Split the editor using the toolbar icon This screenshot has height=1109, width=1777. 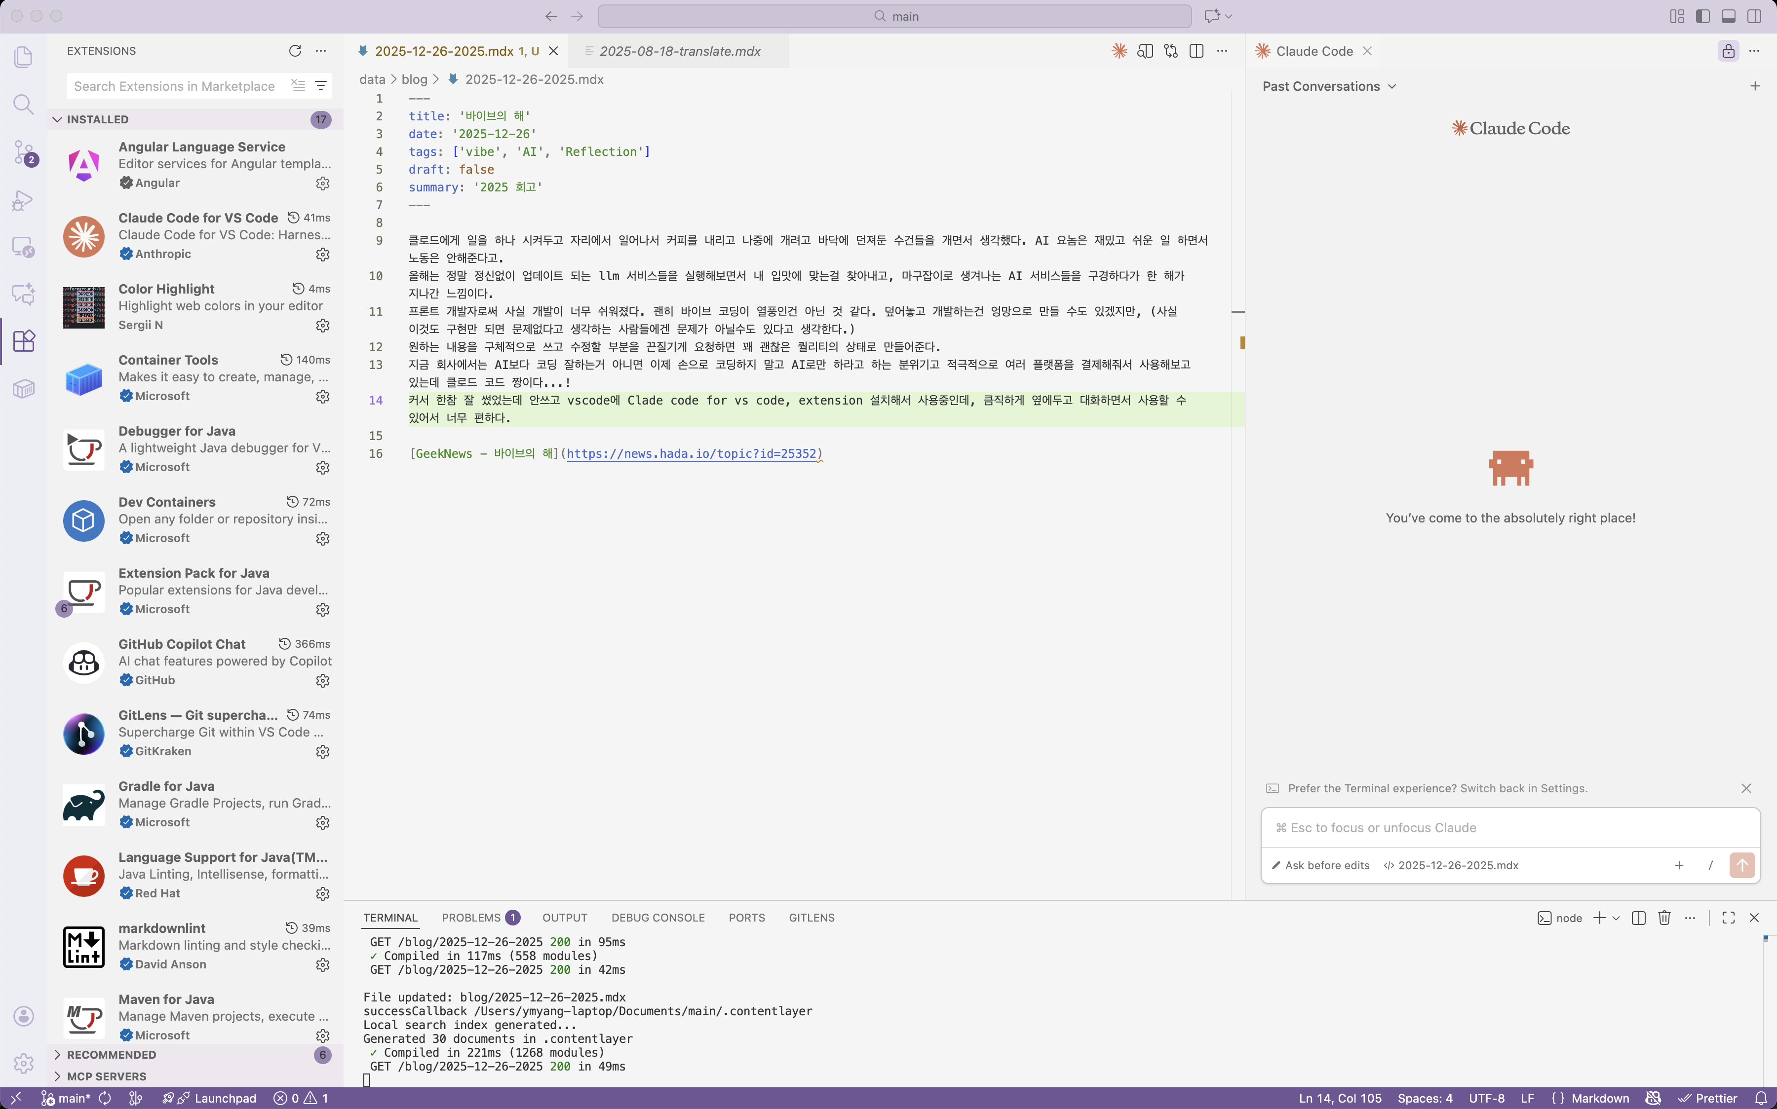[x=1197, y=51]
